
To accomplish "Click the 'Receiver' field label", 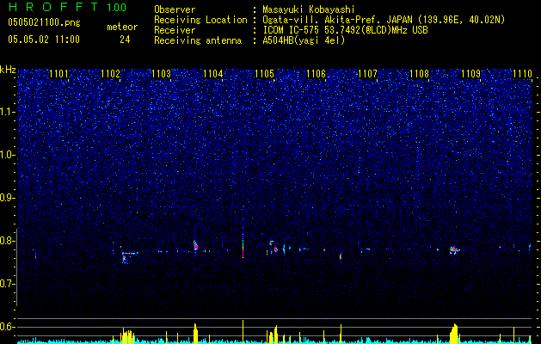I will click(175, 30).
